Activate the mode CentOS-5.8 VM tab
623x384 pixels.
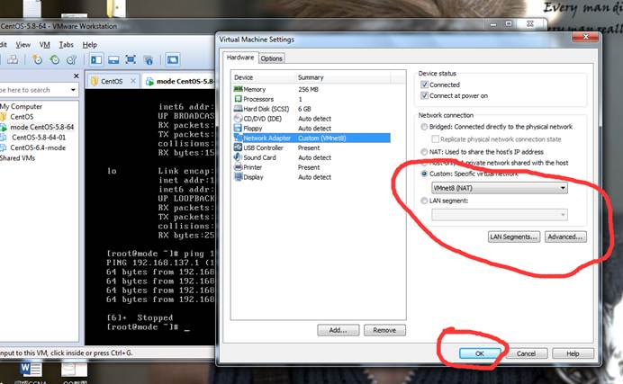179,81
